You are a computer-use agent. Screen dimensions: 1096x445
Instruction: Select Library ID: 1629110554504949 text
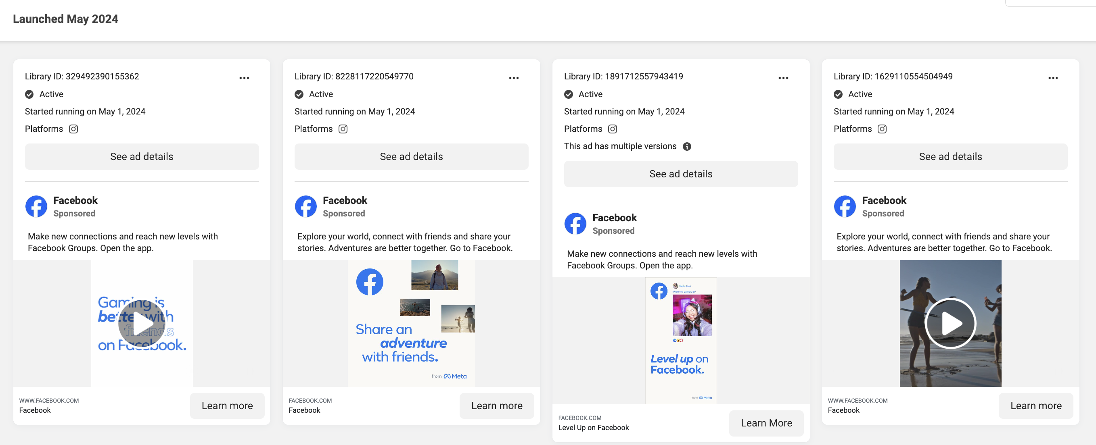pyautogui.click(x=893, y=77)
